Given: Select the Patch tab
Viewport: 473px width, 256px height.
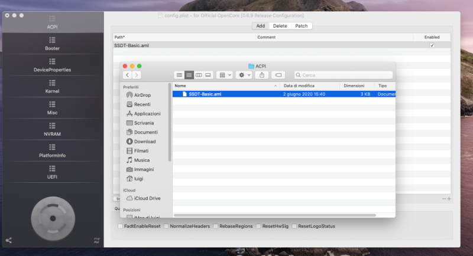Looking at the screenshot, I should click(x=301, y=26).
